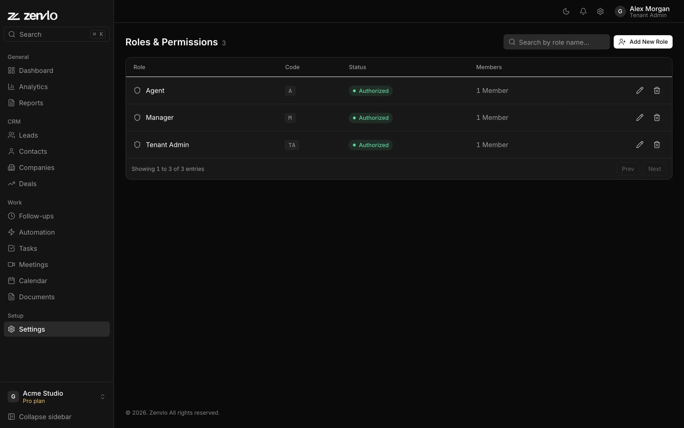Open Meetings section
The height and width of the screenshot is (428, 684).
pyautogui.click(x=57, y=264)
